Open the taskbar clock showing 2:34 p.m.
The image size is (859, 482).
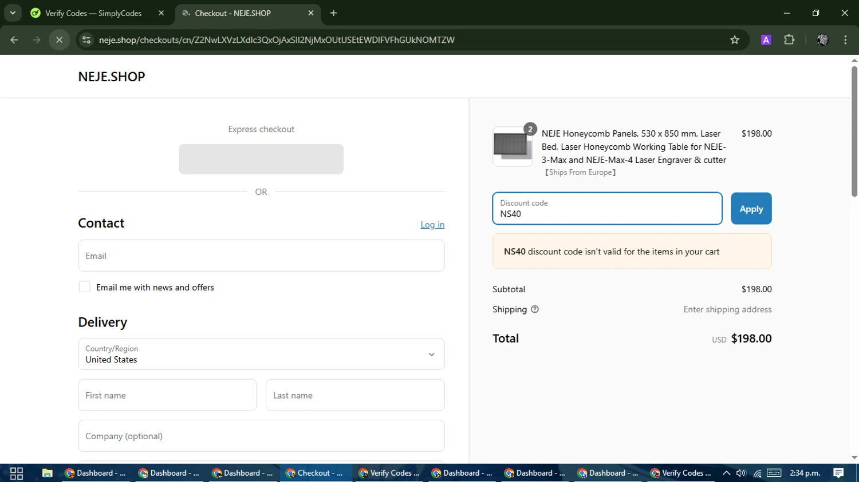point(805,473)
